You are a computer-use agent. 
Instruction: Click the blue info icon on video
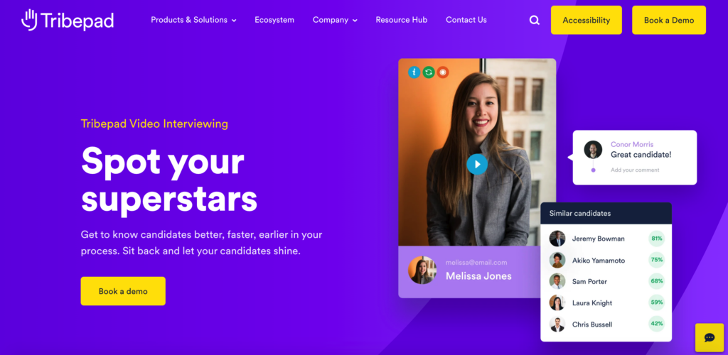tap(414, 72)
